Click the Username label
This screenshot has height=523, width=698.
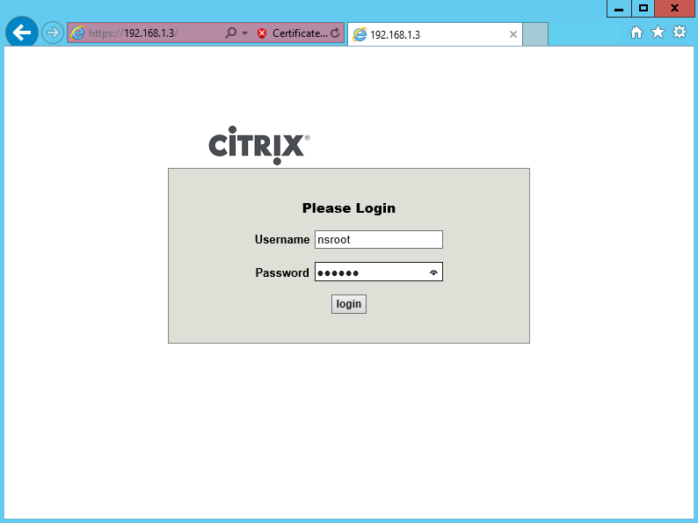point(282,240)
